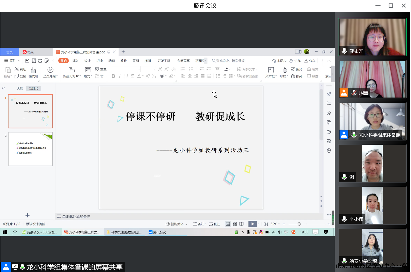411x272 pixels.
Task: Click the Copy (复制) tool
Action: [20, 76]
